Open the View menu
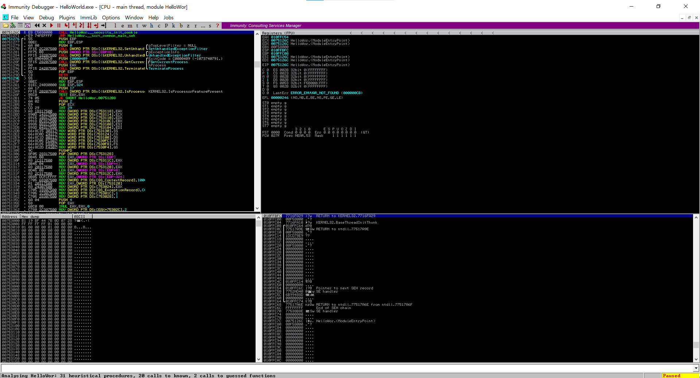700x378 pixels. click(28, 18)
